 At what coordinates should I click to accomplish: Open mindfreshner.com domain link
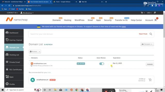click(x=40, y=64)
